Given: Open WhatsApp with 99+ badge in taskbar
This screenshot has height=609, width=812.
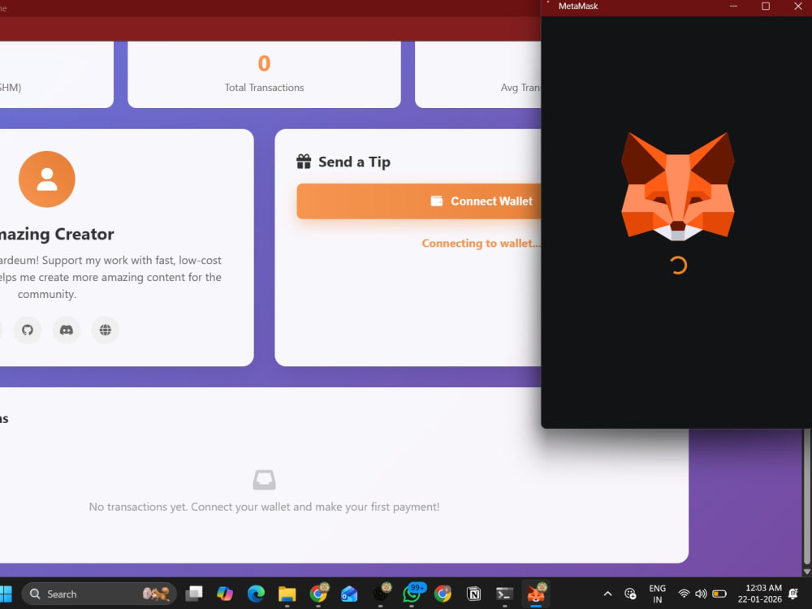Looking at the screenshot, I should 412,594.
